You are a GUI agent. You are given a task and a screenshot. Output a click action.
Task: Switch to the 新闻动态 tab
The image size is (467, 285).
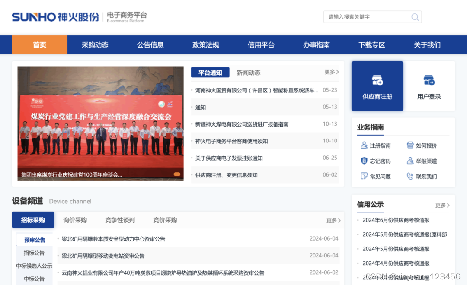248,72
